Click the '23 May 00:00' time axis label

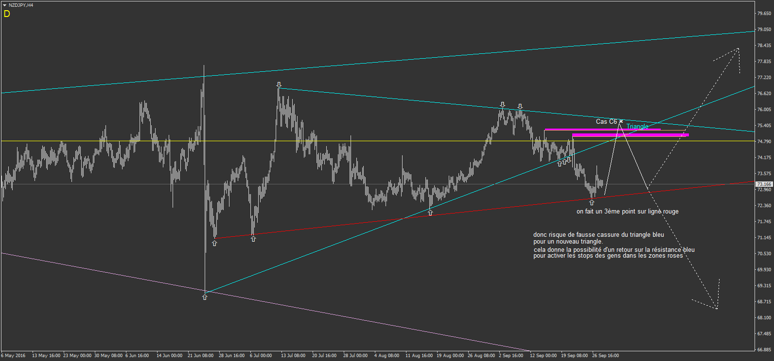click(77, 356)
